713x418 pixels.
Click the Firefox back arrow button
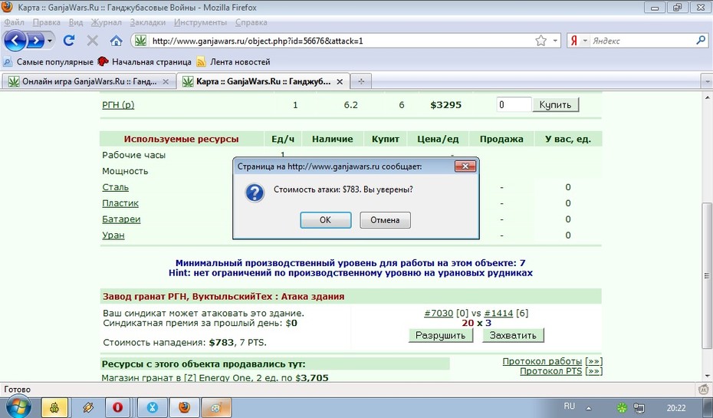(15, 41)
